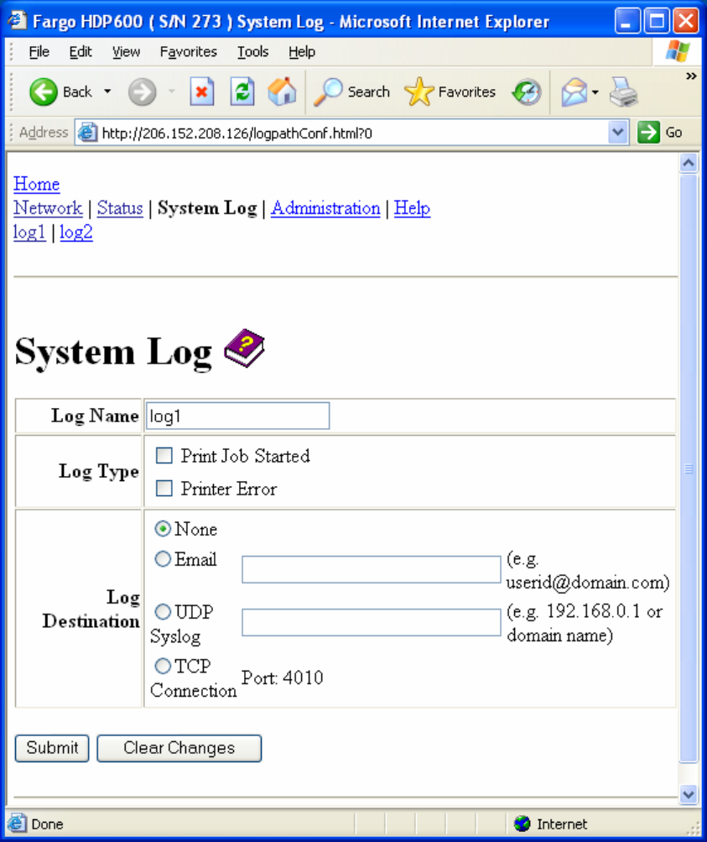Open the View menu
The width and height of the screenshot is (707, 842).
126,51
